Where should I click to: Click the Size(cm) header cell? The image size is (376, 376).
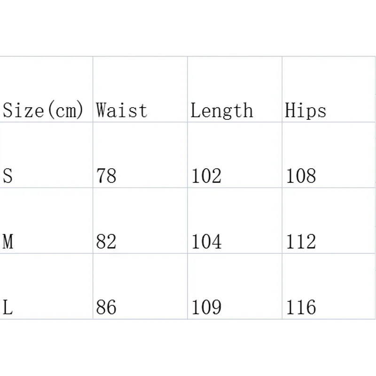tap(43, 111)
